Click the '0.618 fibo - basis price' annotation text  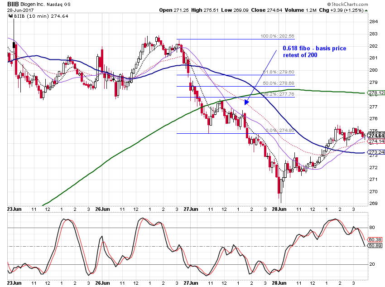click(x=314, y=49)
